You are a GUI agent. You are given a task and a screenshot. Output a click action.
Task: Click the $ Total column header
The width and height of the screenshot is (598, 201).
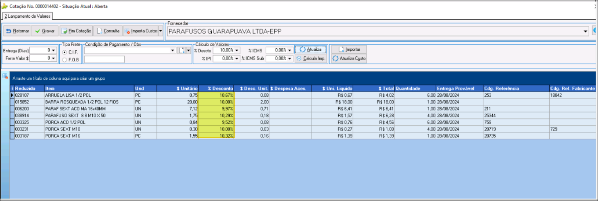tap(374, 88)
